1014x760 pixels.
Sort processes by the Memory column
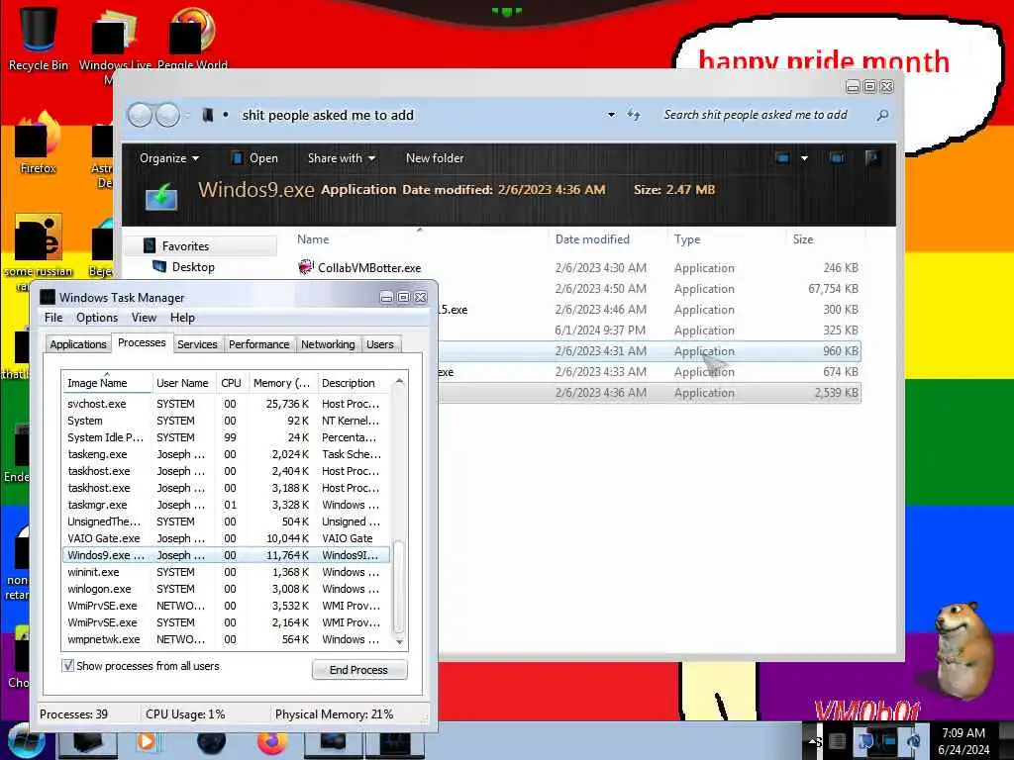click(x=282, y=383)
